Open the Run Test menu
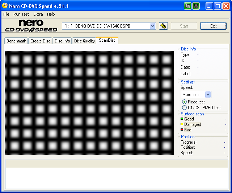This screenshot has height=193, width=232. (x=21, y=14)
